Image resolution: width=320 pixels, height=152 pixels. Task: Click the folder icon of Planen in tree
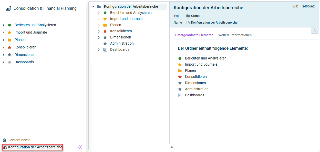point(105,25)
